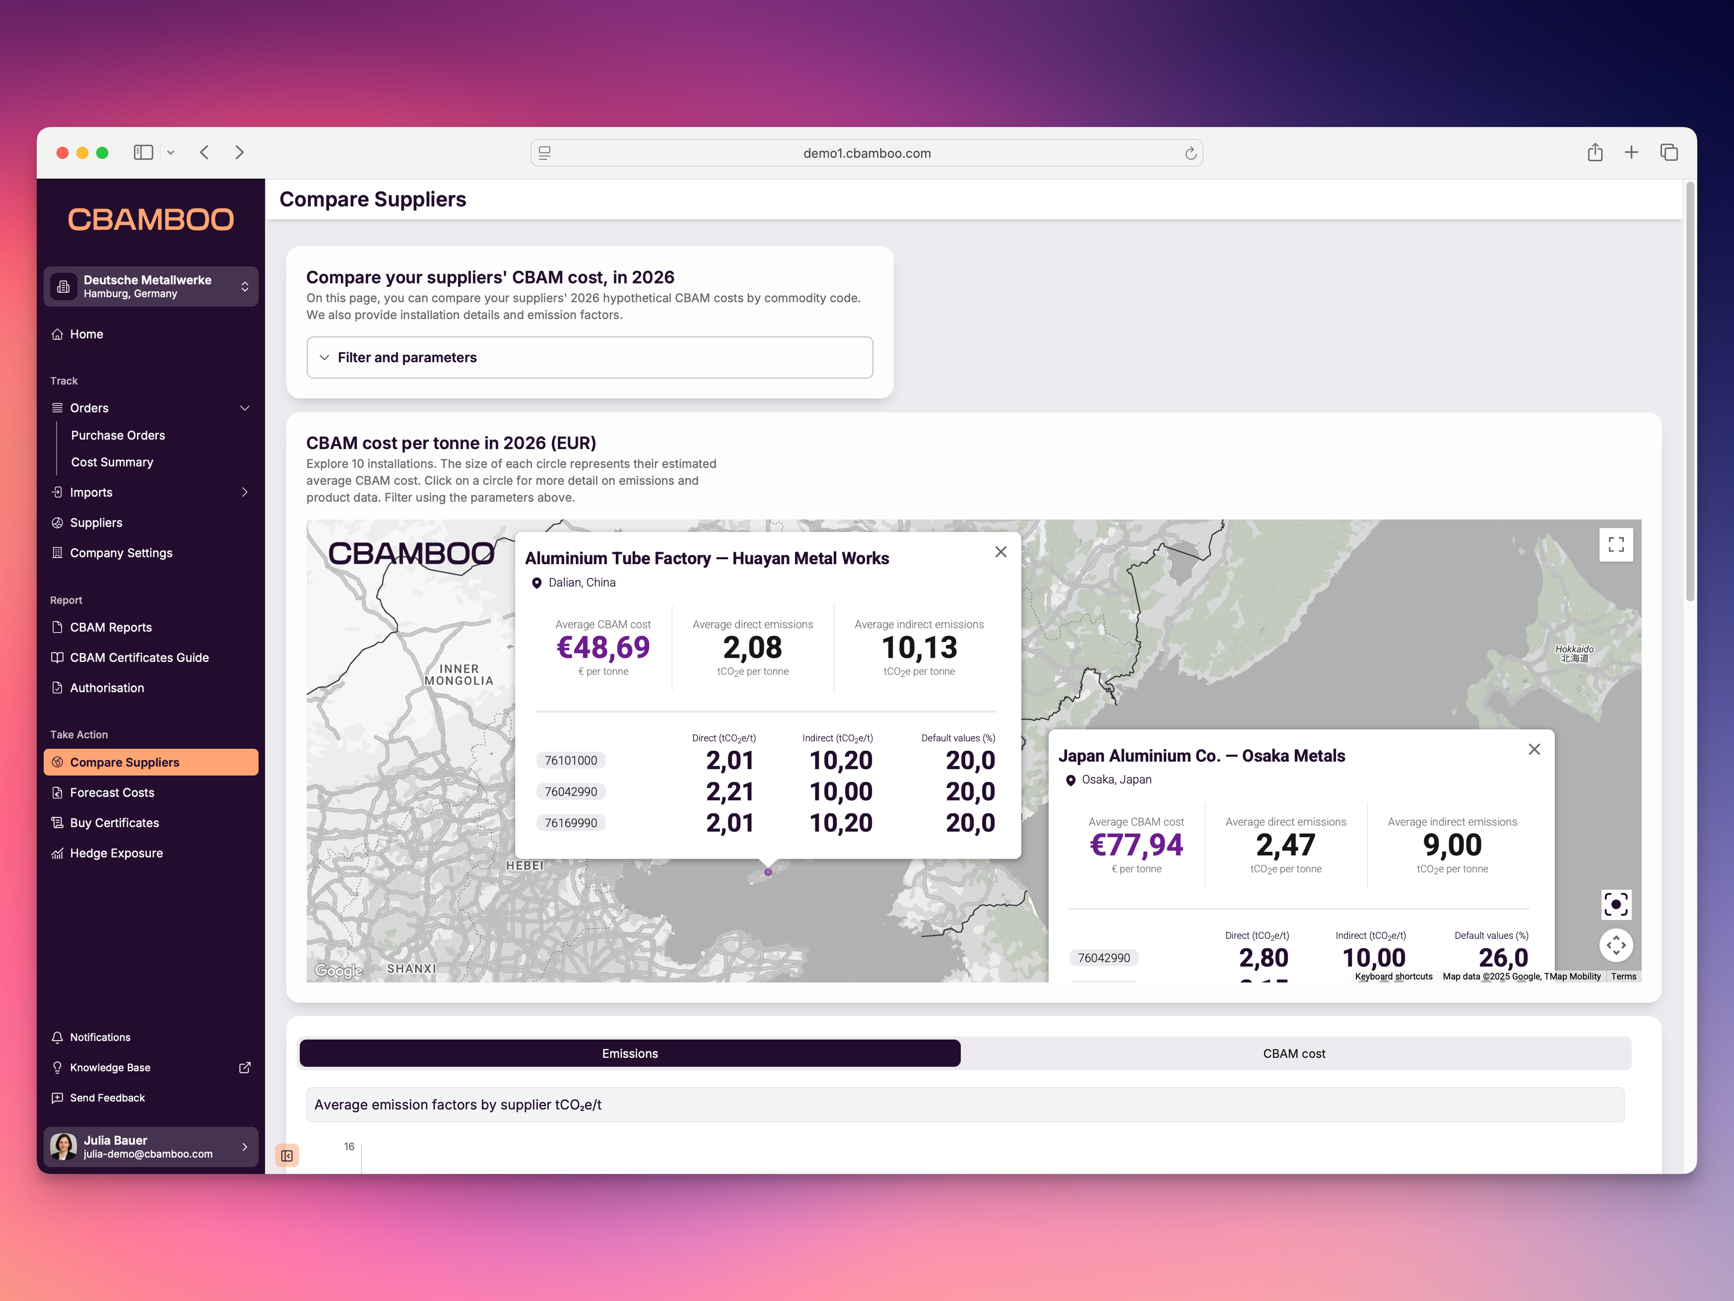Click the Suppliers icon in sidebar
This screenshot has width=1734, height=1301.
coord(57,523)
